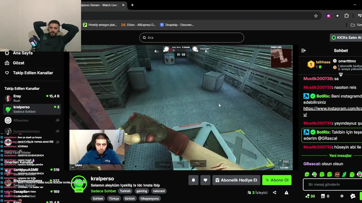Focus the Bir mesaj gönderin chat input
This screenshot has width=362, height=203.
point(333,184)
